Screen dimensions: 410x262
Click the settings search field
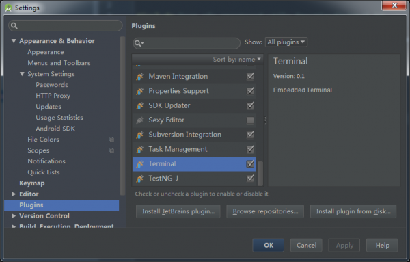pos(66,25)
